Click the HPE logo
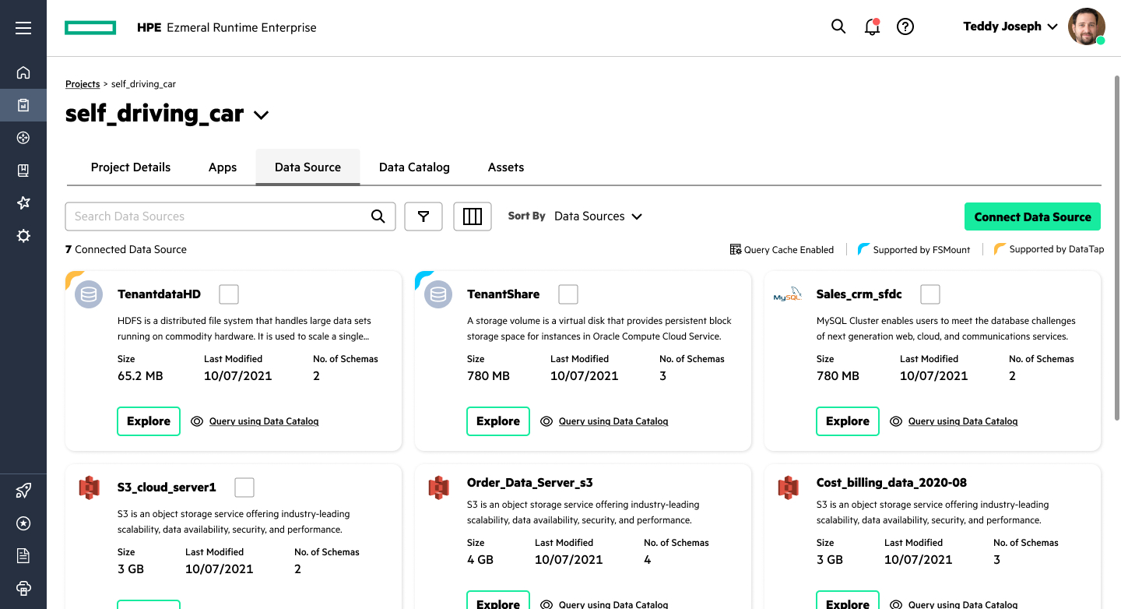Image resolution: width=1121 pixels, height=609 pixels. pos(90,28)
